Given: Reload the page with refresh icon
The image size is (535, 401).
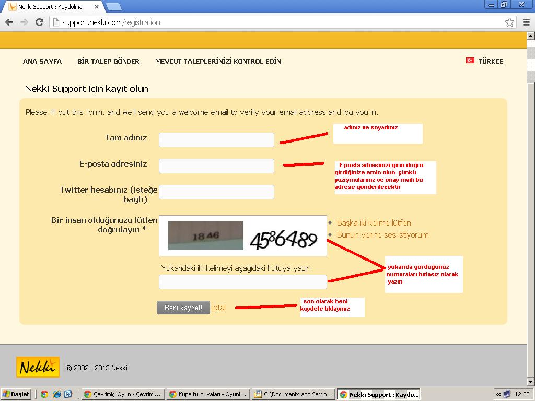Looking at the screenshot, I should pyautogui.click(x=39, y=22).
